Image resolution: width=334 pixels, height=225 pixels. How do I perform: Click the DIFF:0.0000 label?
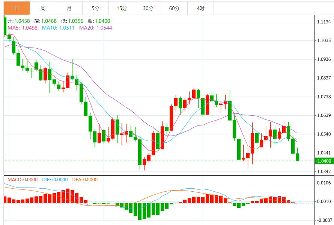click(x=55, y=180)
